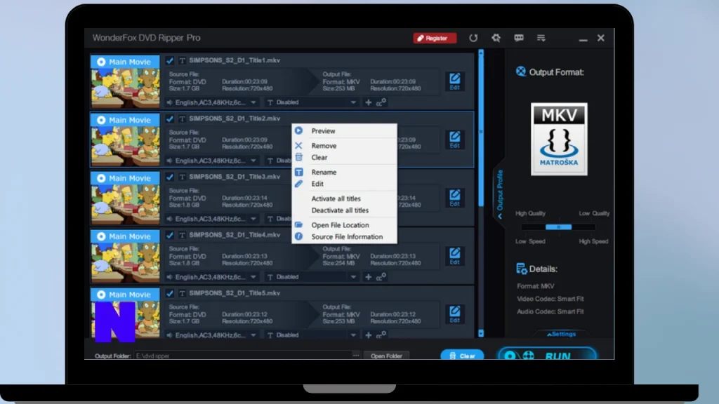Click the Output Format header icon
719x404 pixels.
point(520,72)
